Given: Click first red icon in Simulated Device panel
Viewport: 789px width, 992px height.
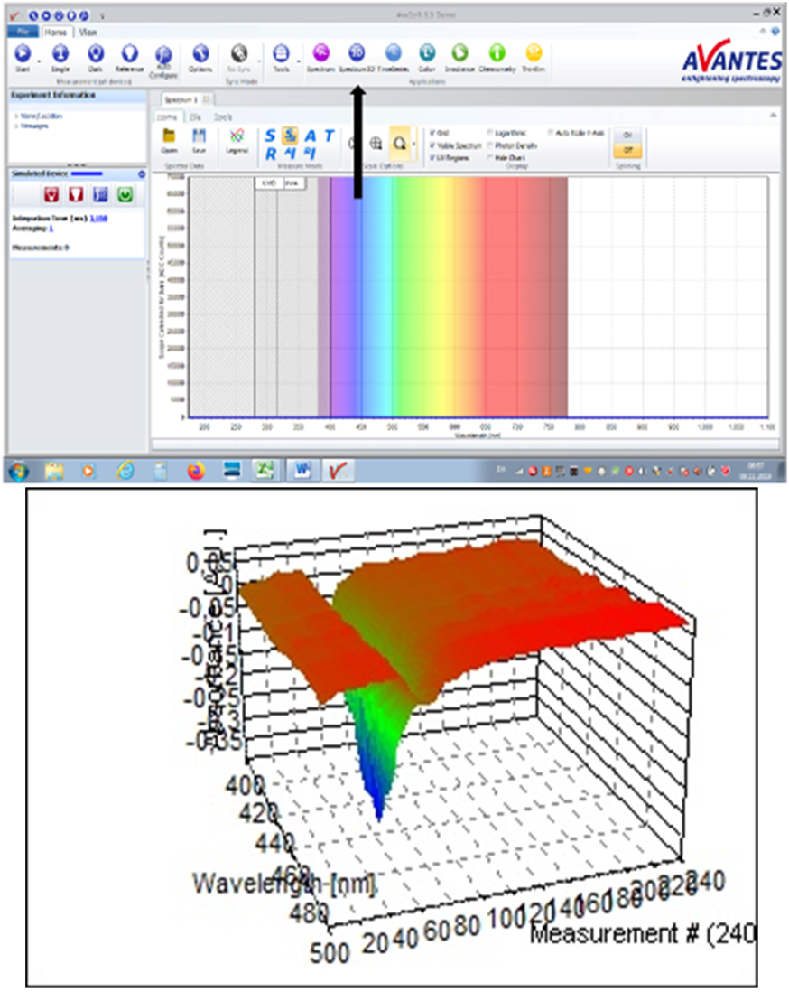Looking at the screenshot, I should 51,194.
